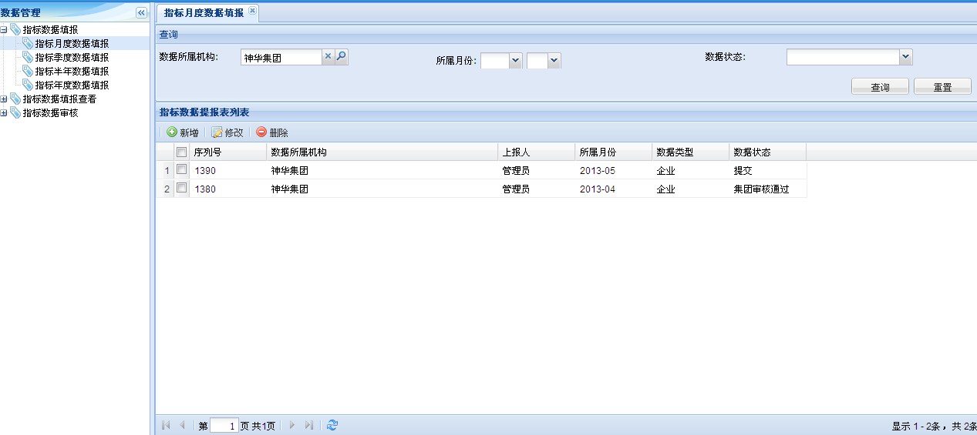Close the 指标月度数据填报 tab
The image size is (977, 435).
[x=252, y=11]
